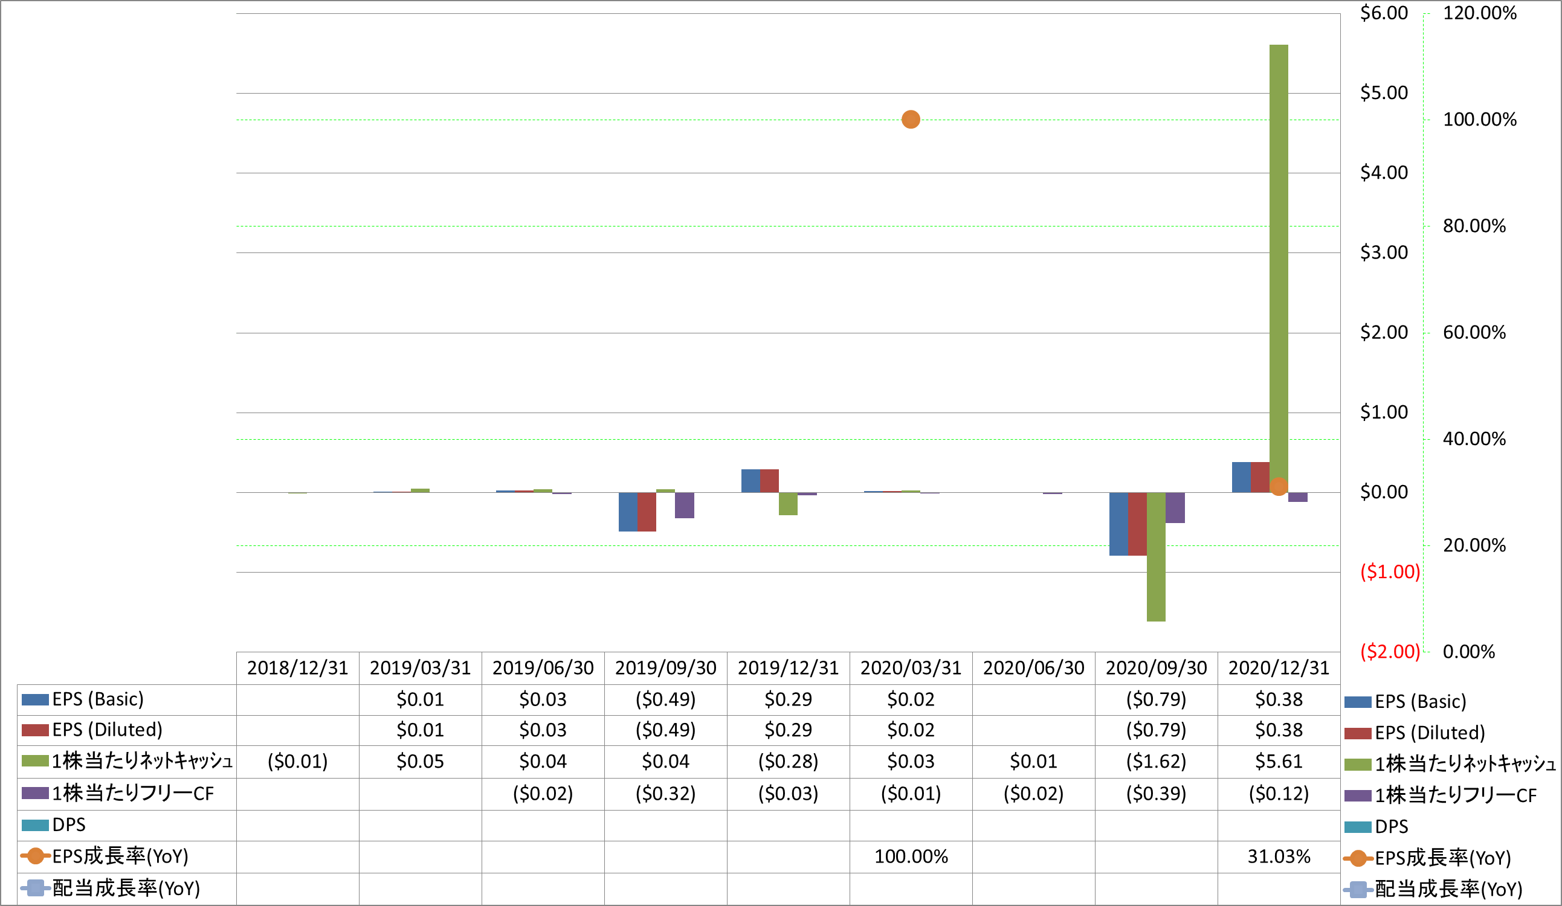Screen dimensions: 1562x906
Task: Click the 31.03% EPS growth cell
Action: [1279, 857]
